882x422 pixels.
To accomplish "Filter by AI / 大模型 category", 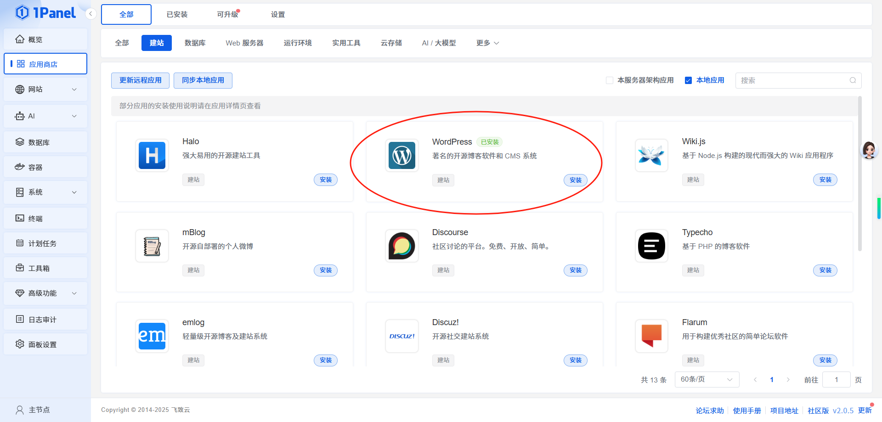I will [x=439, y=43].
